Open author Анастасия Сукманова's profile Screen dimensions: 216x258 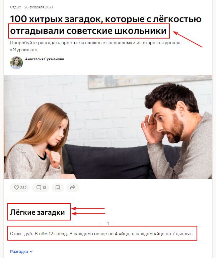pyautogui.click(x=45, y=59)
